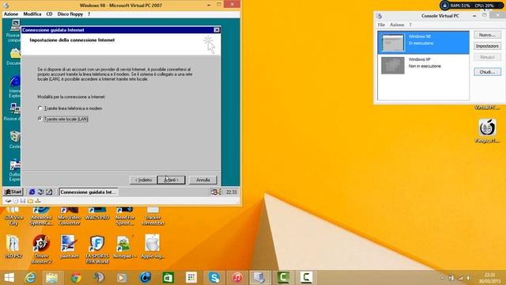
Task: Click the Windows 98 clock showing 22:33
Action: [231, 192]
